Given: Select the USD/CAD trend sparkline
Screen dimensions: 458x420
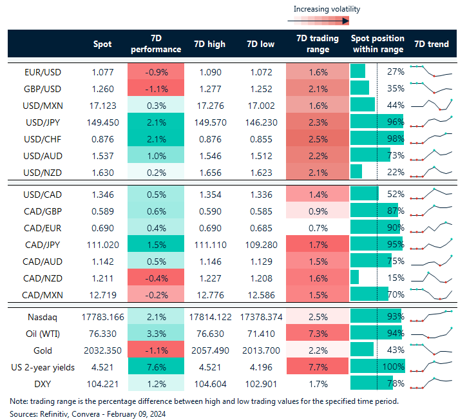Looking at the screenshot, I should pyautogui.click(x=431, y=193).
